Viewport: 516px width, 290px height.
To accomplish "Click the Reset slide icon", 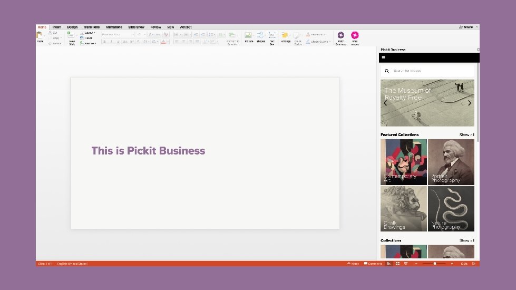I will click(82, 38).
